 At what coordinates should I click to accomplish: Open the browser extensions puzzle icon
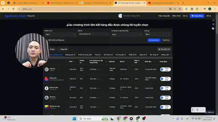click(x=197, y=9)
